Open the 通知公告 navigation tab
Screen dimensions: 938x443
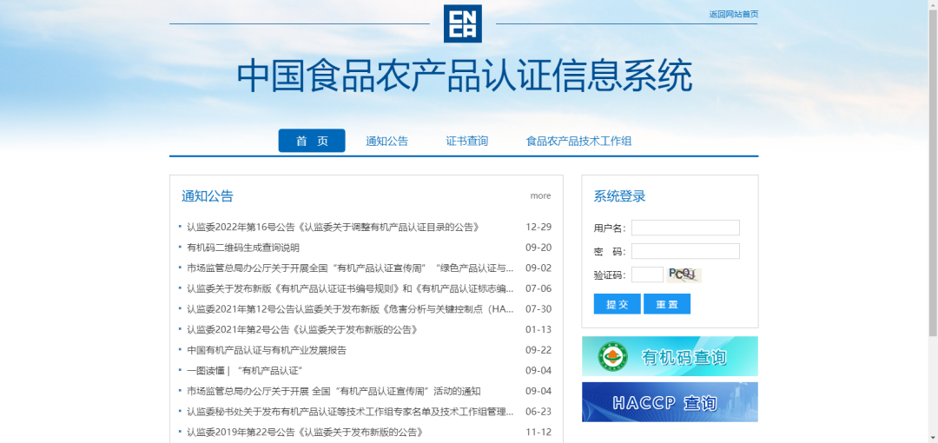point(386,141)
